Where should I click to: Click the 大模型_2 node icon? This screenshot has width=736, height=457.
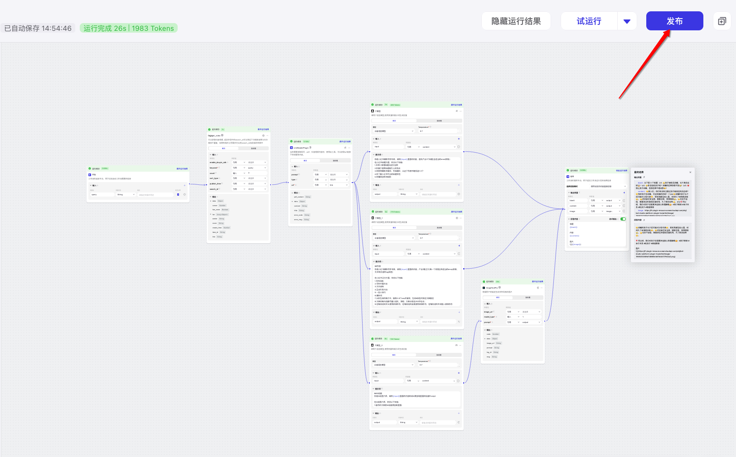click(373, 345)
